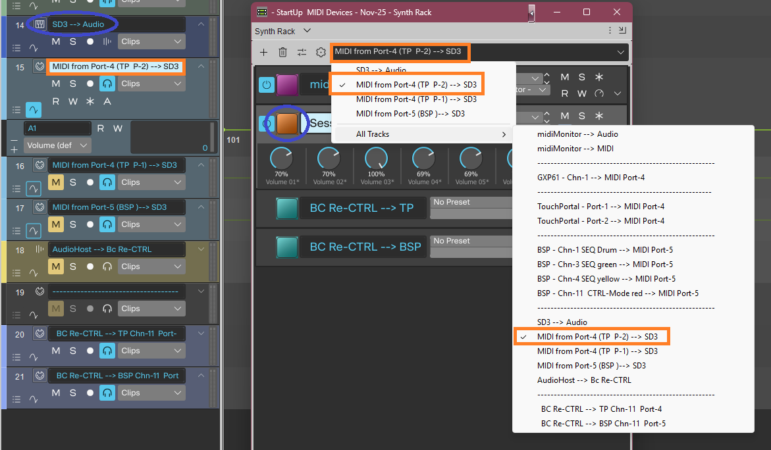Click the MIDI connector icon on track 15
The image size is (771, 450).
(x=39, y=67)
